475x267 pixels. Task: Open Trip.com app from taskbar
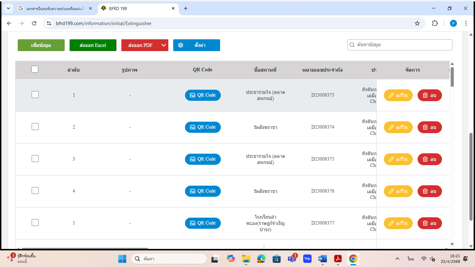[307, 259]
